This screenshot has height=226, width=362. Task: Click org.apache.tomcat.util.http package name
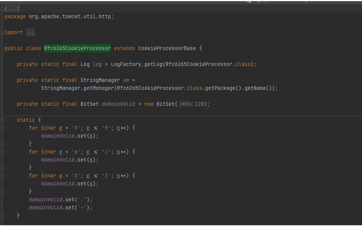[70, 17]
